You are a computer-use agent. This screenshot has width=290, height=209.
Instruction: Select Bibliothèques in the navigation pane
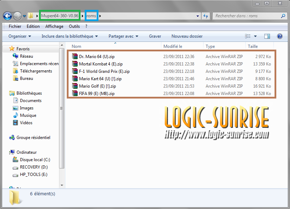click(29, 93)
